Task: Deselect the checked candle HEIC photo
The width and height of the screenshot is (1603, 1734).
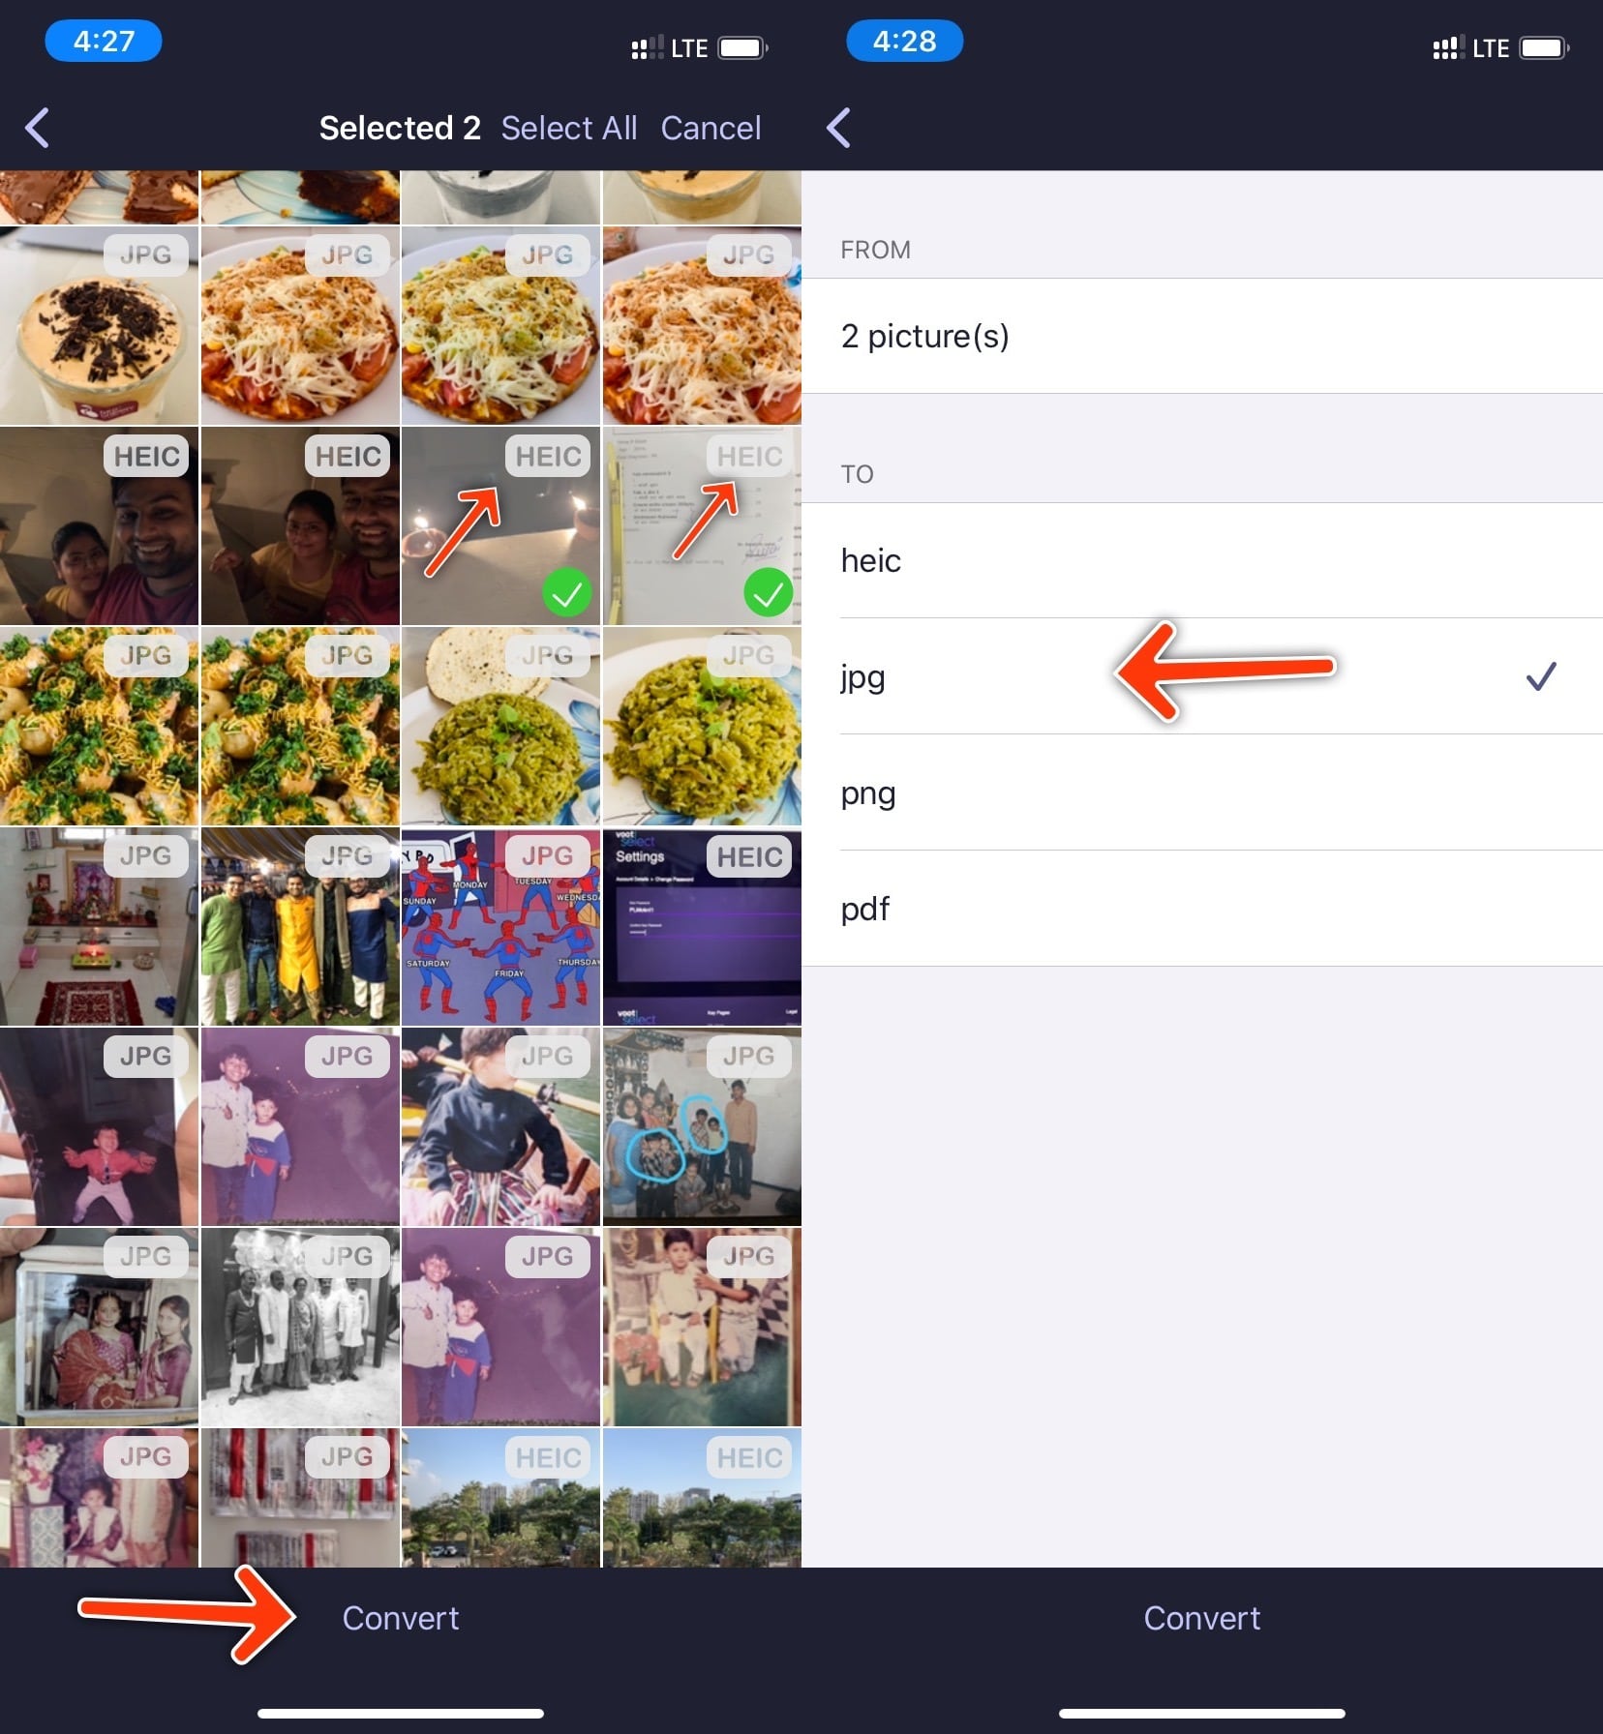Action: click(x=500, y=526)
